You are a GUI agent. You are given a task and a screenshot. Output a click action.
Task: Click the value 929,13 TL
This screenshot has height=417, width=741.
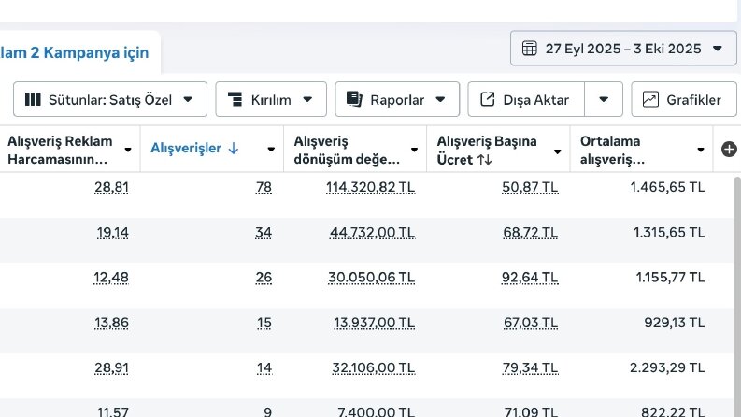click(x=675, y=323)
